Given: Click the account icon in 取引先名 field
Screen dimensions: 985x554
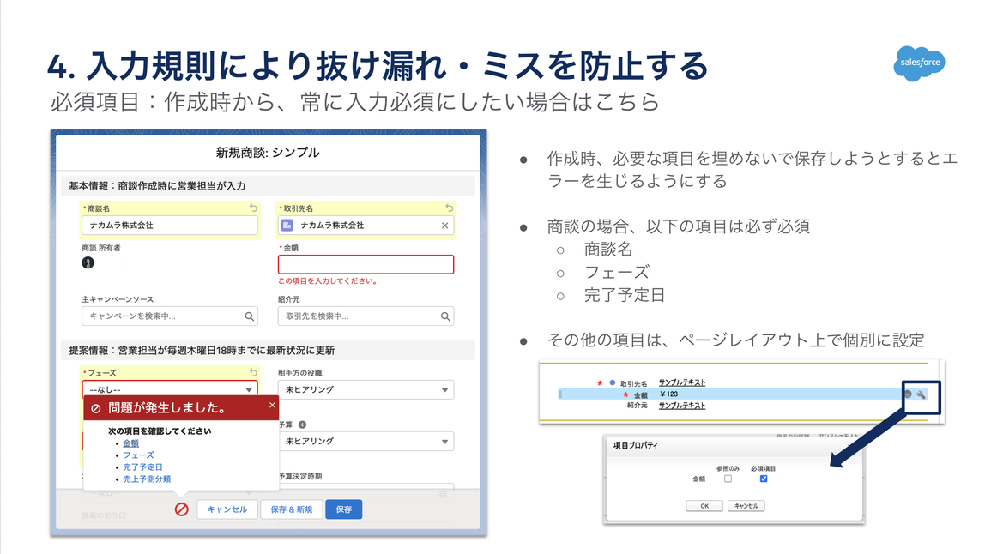Looking at the screenshot, I should [x=287, y=225].
